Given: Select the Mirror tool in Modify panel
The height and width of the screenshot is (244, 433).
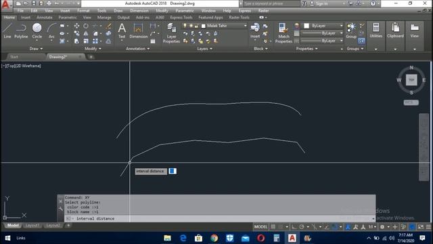Looking at the screenshot, I should pos(86,33).
